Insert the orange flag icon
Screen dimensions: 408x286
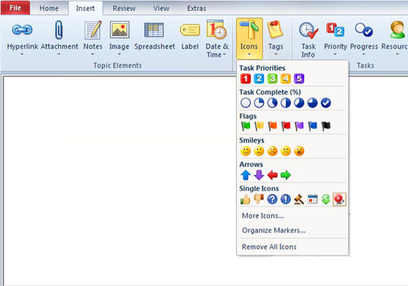pos(272,126)
